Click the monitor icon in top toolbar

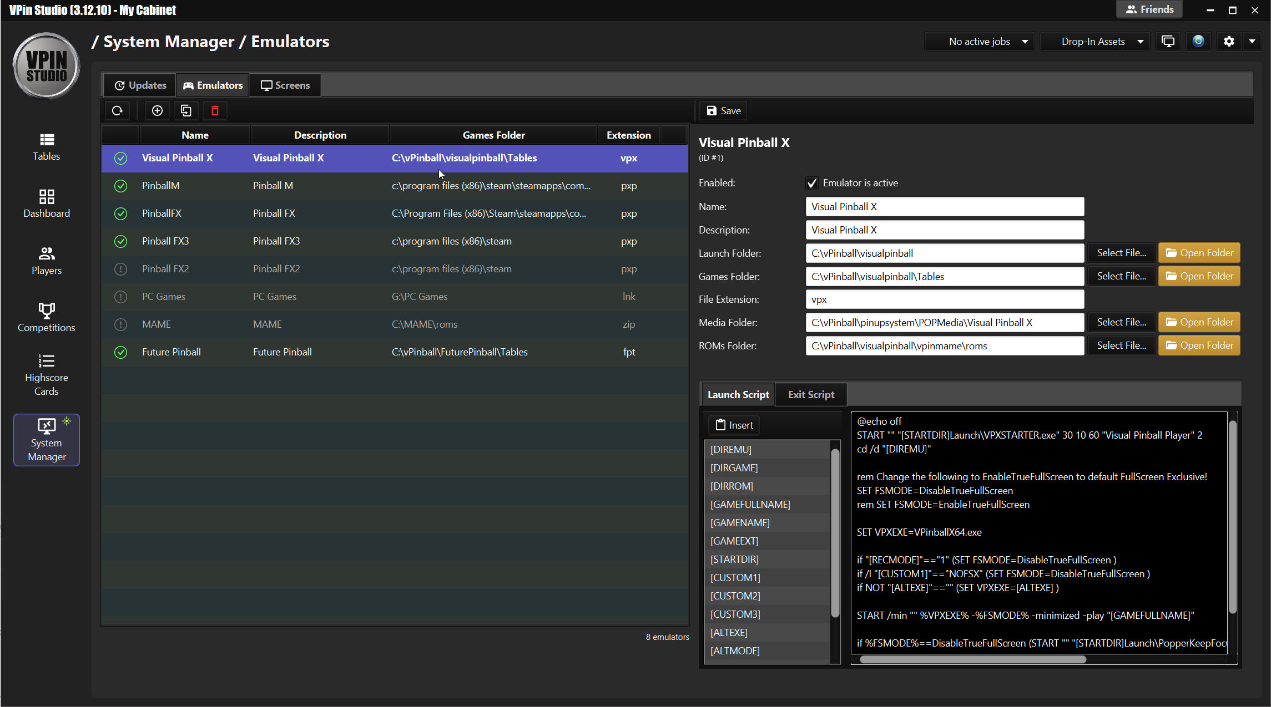[1168, 42]
